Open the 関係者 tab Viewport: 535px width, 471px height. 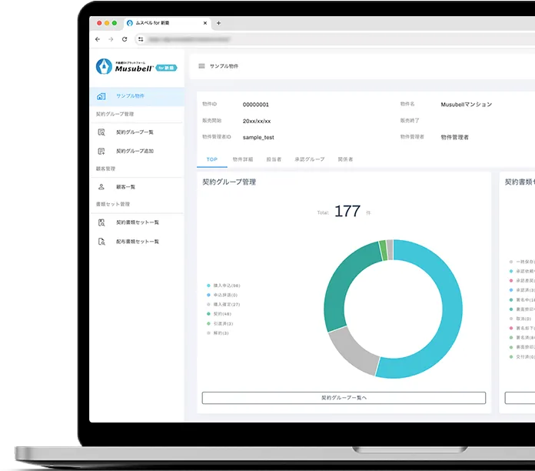(x=345, y=159)
